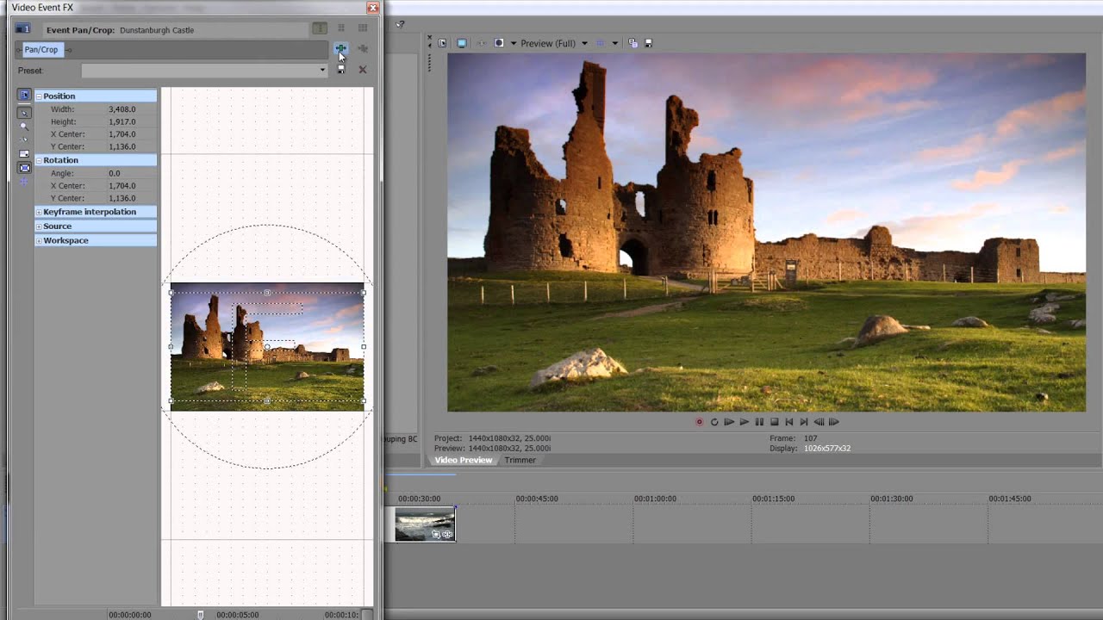Select the ocean clip thumbnail on the timeline
The image size is (1103, 620).
point(425,524)
